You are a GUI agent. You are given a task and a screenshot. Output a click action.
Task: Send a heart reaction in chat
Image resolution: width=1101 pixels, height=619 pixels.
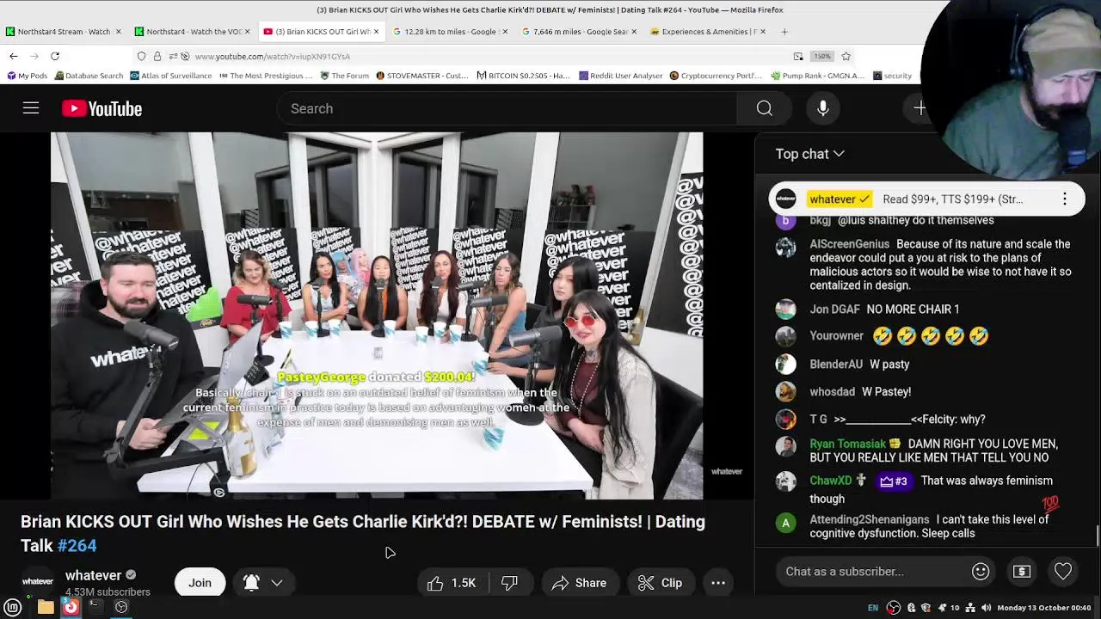point(1063,572)
